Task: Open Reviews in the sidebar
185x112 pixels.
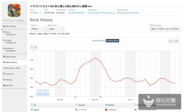Action: pos(13,86)
